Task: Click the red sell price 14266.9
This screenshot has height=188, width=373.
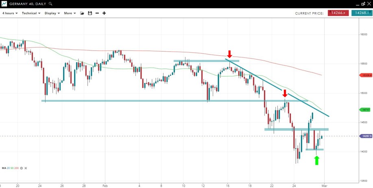Action: 338,13
